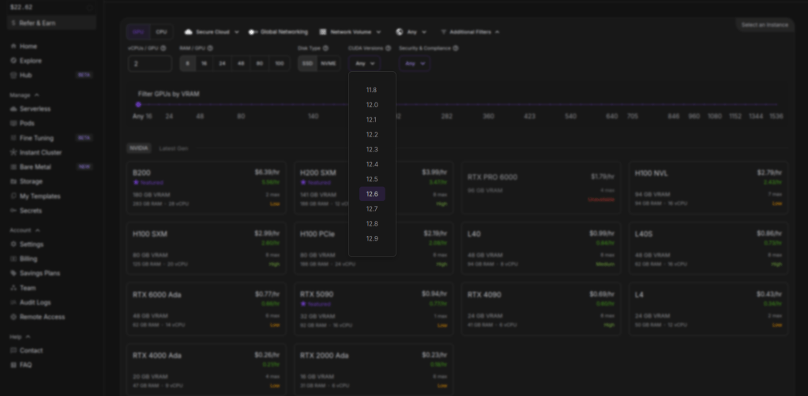808x396 pixels.
Task: Open Storage from the sidebar
Action: pos(13,181)
